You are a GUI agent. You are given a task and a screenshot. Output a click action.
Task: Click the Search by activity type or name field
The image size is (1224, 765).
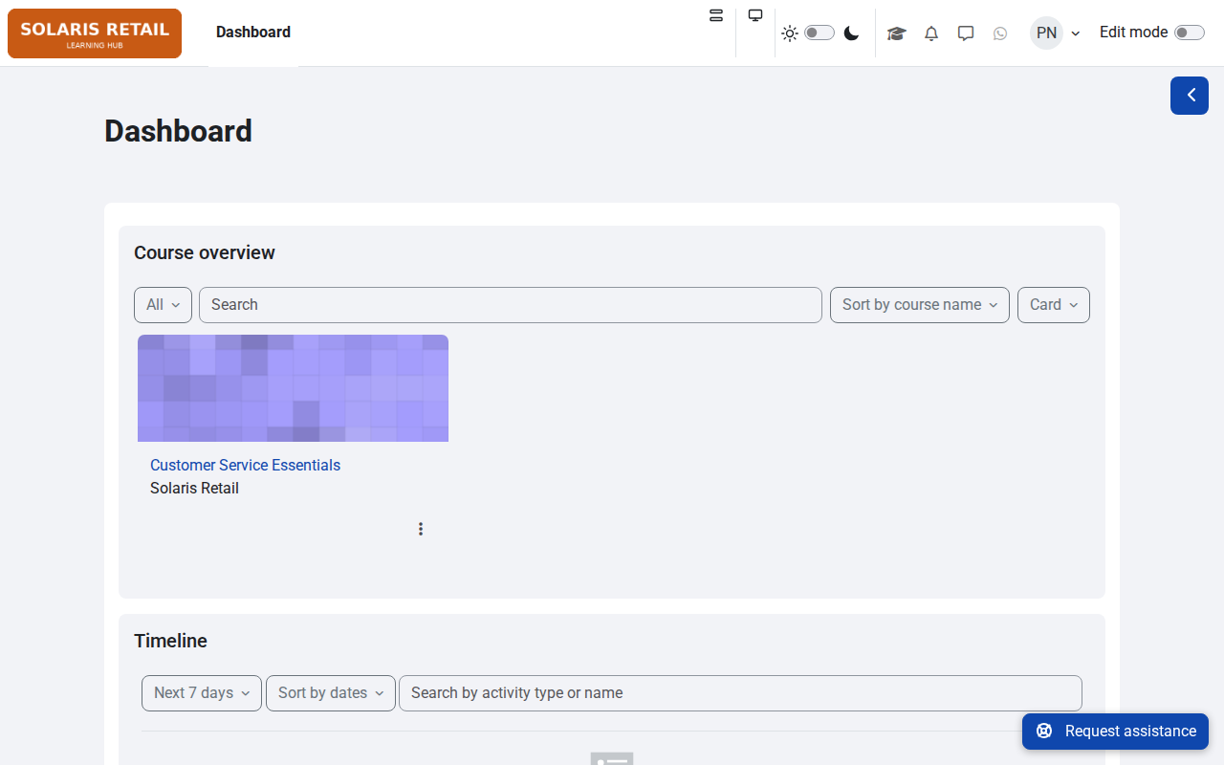coord(740,693)
